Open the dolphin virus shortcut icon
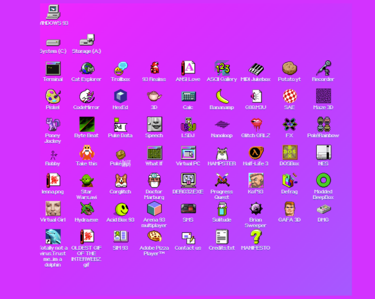This screenshot has width=375, height=299. [53, 237]
